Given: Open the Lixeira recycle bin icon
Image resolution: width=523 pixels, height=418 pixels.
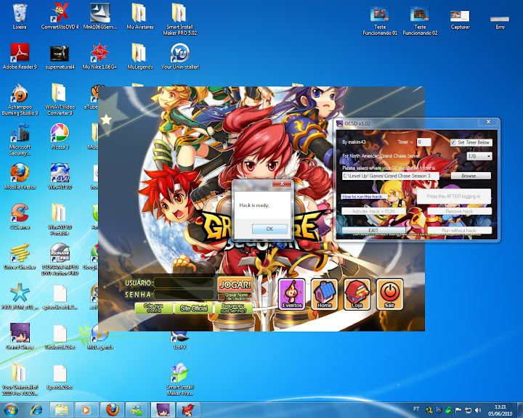Looking at the screenshot, I should click(20, 17).
